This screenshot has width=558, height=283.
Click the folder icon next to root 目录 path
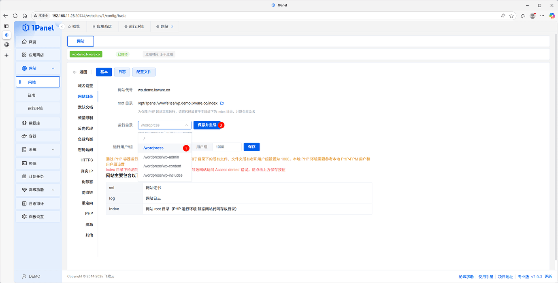click(221, 103)
